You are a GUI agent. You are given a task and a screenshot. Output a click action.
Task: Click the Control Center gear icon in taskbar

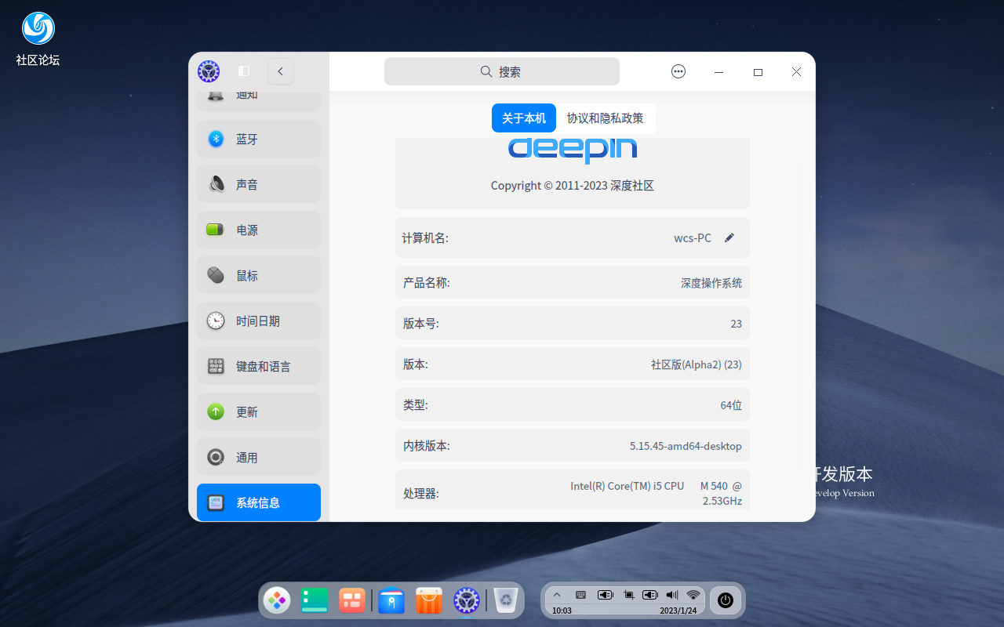coord(466,600)
